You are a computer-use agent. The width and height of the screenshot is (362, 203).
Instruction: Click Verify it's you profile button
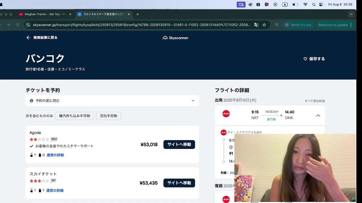(x=298, y=25)
